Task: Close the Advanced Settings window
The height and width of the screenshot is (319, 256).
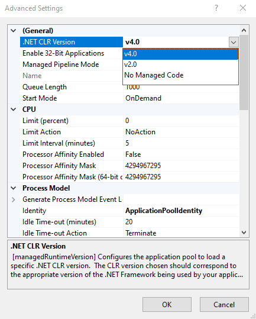Action: (243, 8)
